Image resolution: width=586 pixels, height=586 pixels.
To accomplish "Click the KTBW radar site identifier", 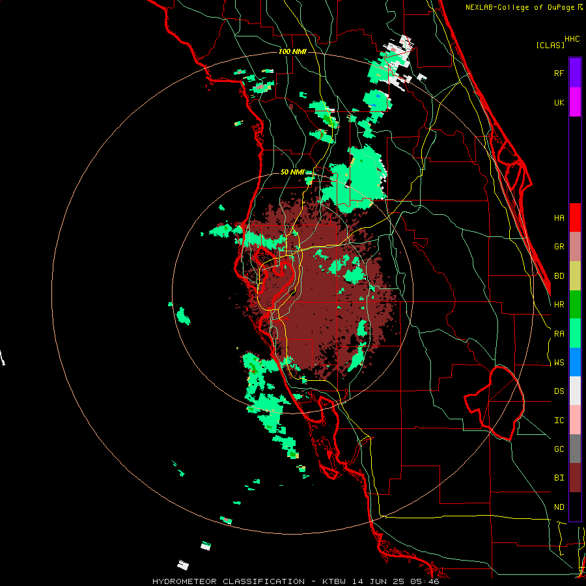I will click(334, 581).
